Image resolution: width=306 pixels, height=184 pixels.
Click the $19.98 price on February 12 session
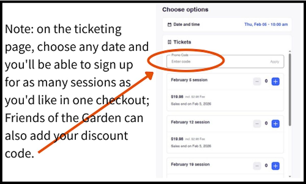(177, 139)
